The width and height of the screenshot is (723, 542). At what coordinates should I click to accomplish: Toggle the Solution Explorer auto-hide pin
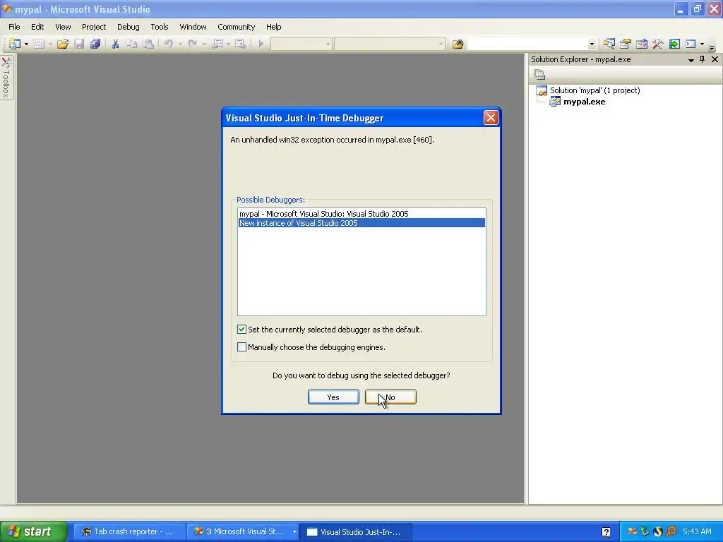coord(703,59)
